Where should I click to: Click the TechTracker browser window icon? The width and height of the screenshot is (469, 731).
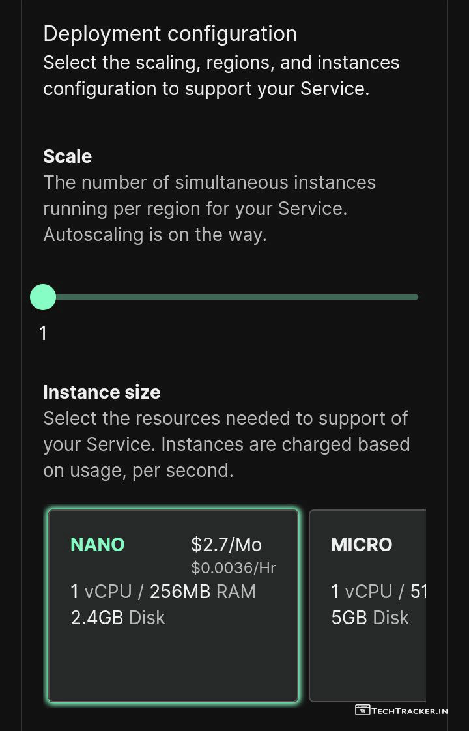pos(362,710)
